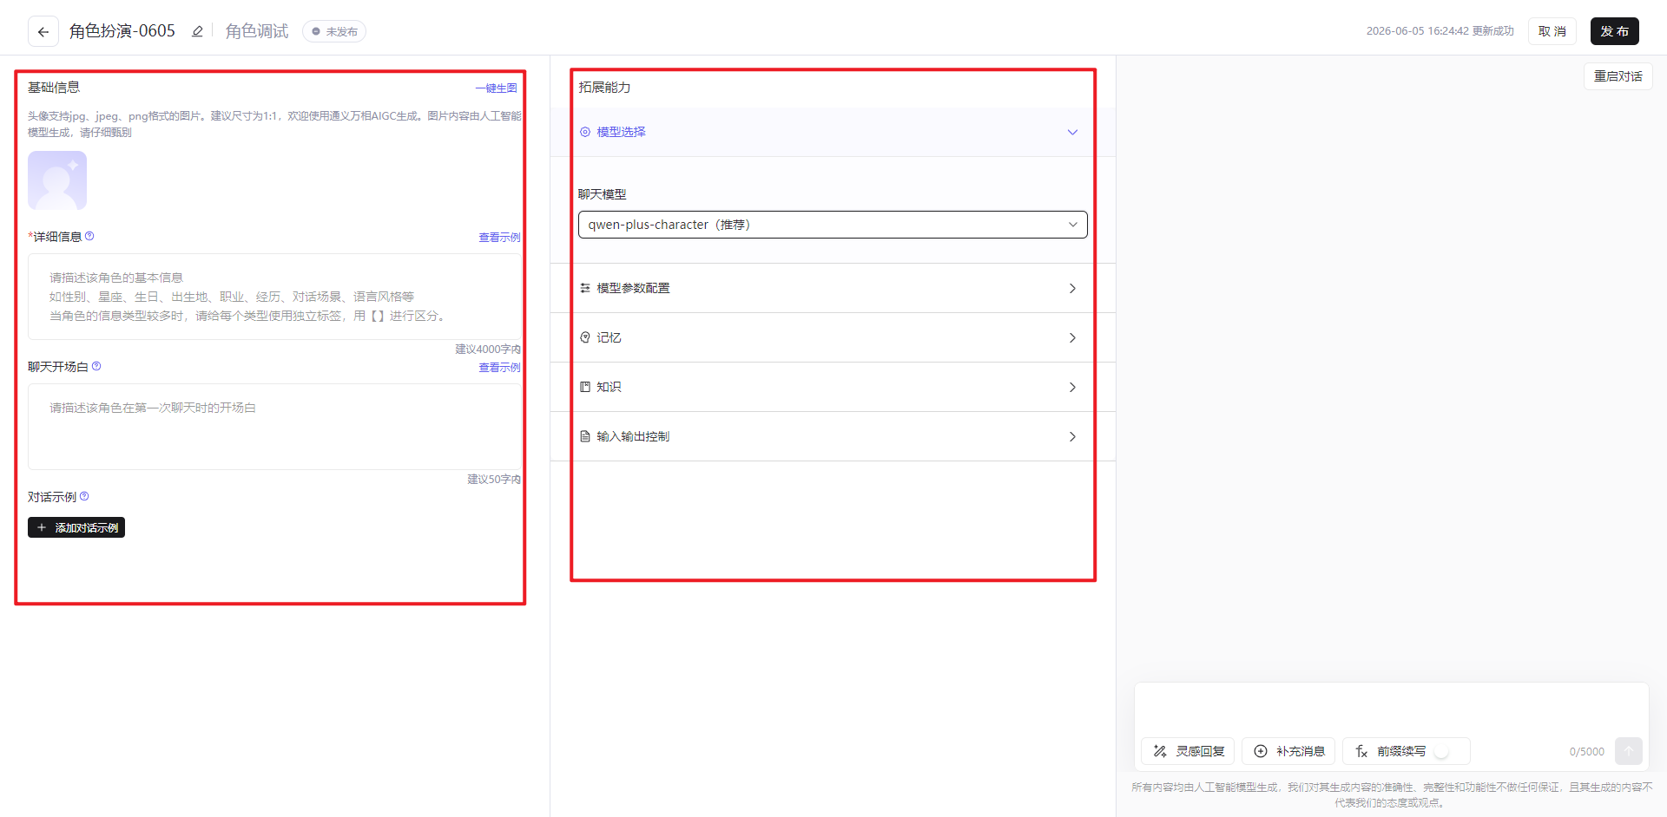This screenshot has height=817, width=1667.
Task: Click the 取消 button
Action: tap(1552, 31)
